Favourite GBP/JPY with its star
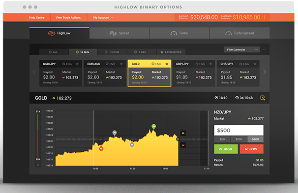 pyautogui.click(x=210, y=64)
